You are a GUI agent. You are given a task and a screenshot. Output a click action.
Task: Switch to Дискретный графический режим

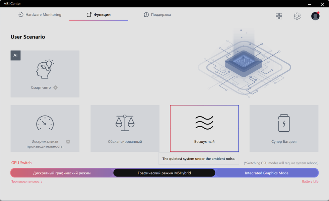pyautogui.click(x=62, y=173)
